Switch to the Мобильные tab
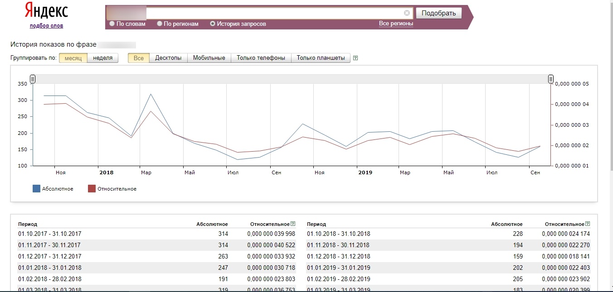 (x=209, y=58)
